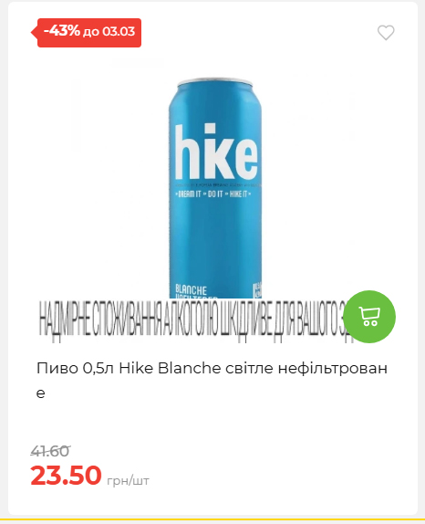Click the word нефільтроване in product title

212,381
